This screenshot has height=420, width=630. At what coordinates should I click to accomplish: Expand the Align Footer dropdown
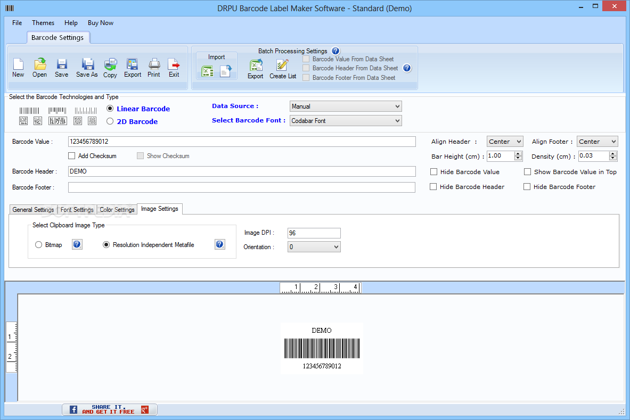tap(598, 142)
